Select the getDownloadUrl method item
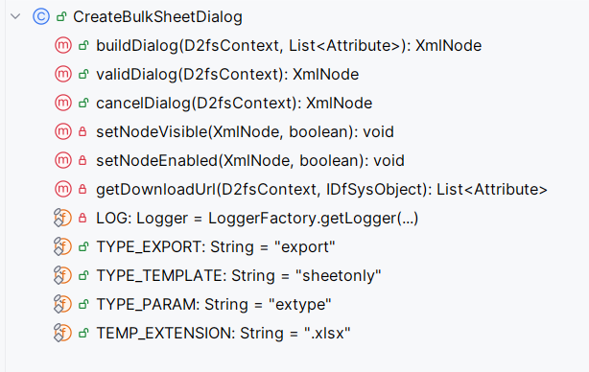Viewport: 589px width, 372px height. (x=322, y=189)
